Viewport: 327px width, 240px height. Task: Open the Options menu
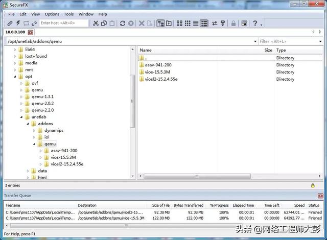[52, 14]
